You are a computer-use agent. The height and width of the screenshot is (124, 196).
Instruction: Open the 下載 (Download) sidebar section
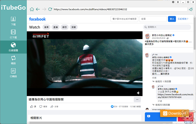13,21
